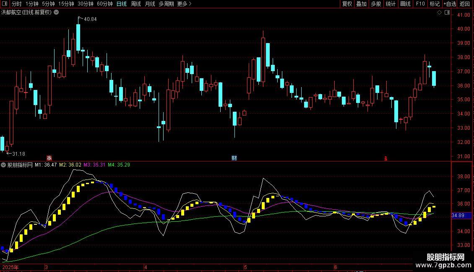Click the 31.18 low price label
Image resolution: width=474 pixels, height=272 pixels.
click(x=18, y=154)
